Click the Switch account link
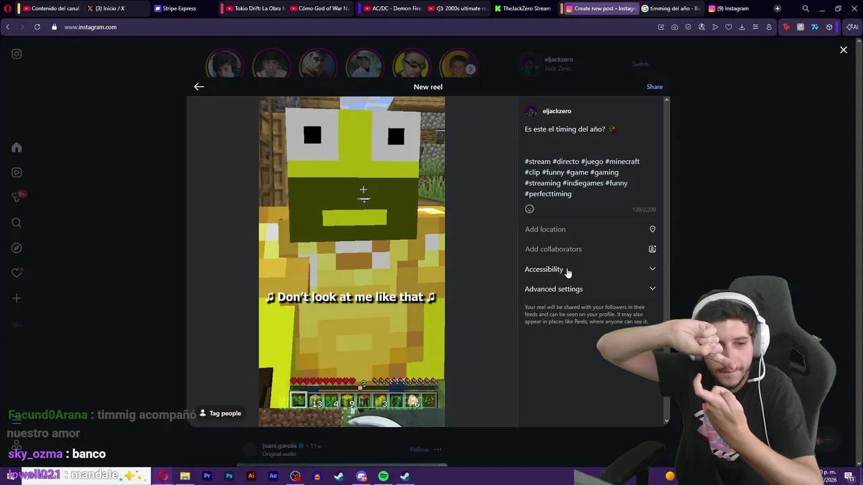 click(640, 64)
